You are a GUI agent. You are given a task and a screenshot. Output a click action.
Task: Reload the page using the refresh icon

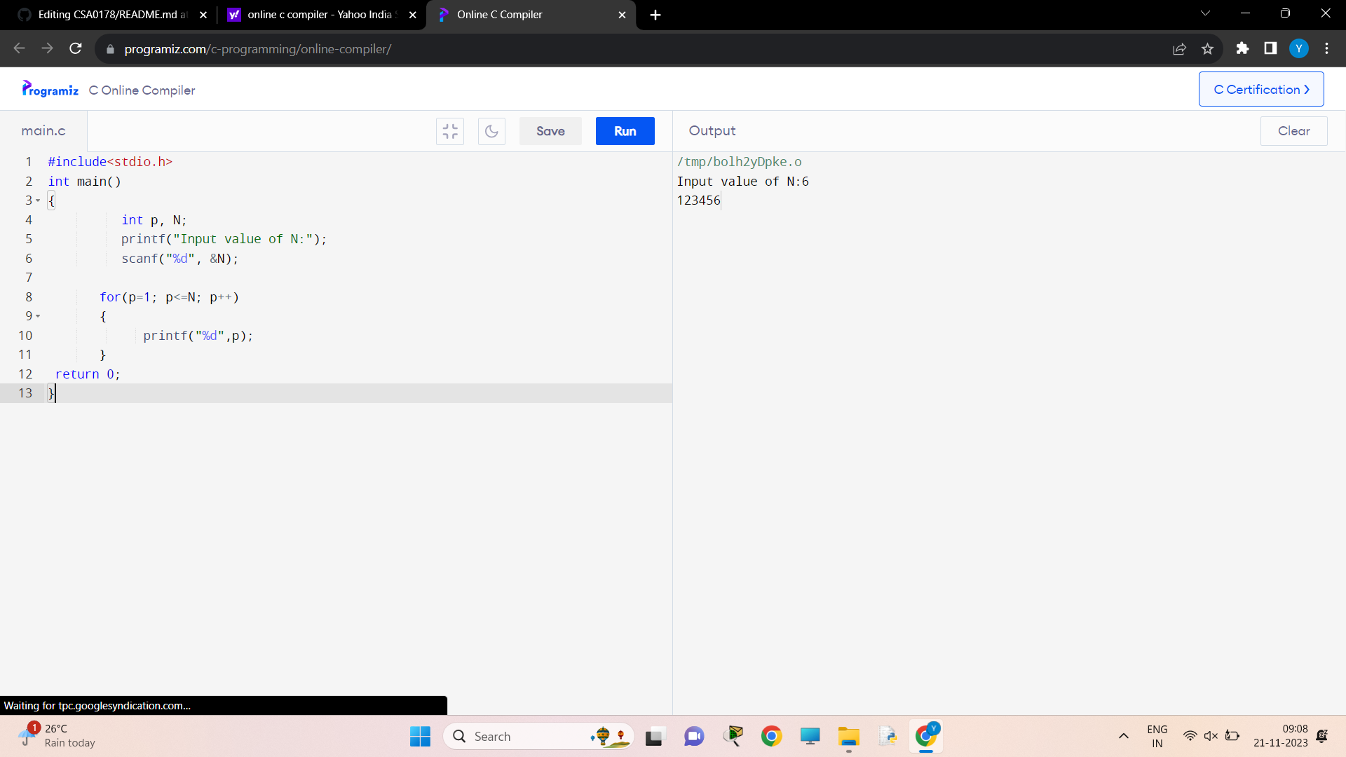point(76,48)
